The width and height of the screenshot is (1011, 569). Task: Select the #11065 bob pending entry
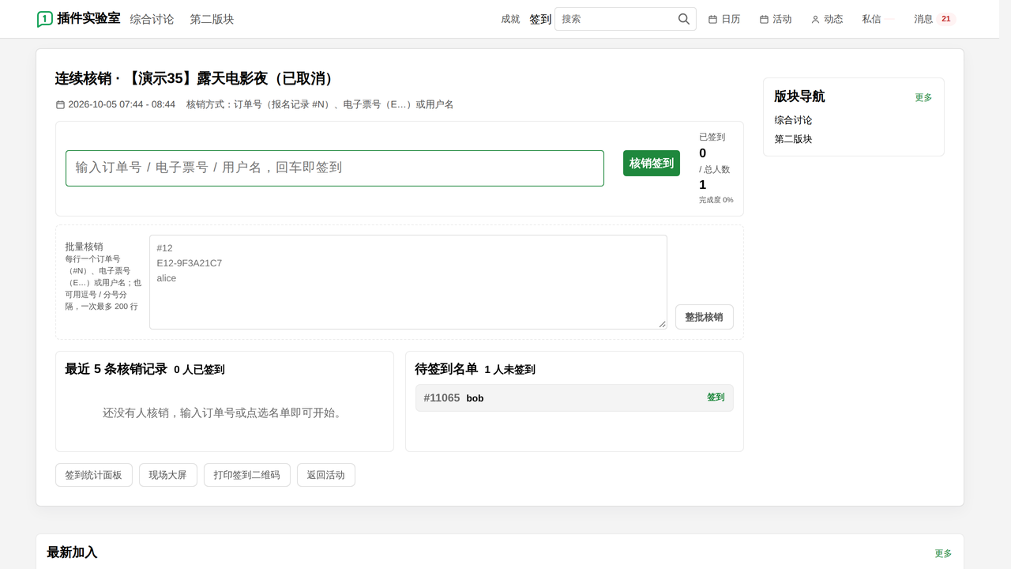click(574, 398)
